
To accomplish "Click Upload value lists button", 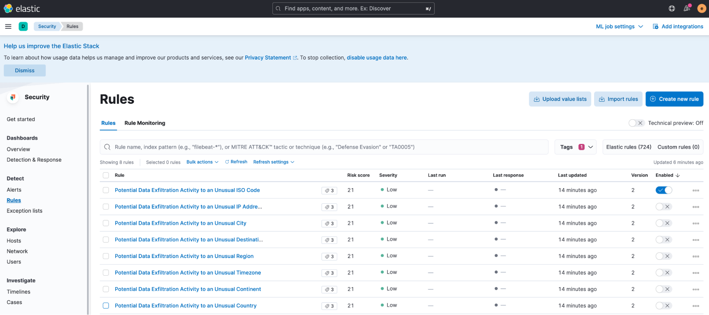I will (560, 99).
